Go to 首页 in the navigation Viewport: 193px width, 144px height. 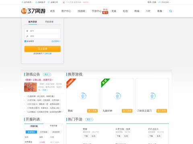point(52,11)
